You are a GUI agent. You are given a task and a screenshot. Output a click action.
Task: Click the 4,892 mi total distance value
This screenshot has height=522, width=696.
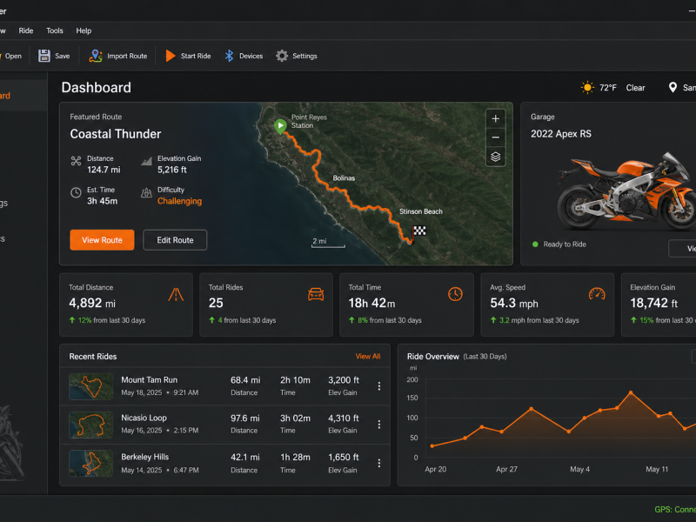[92, 303]
